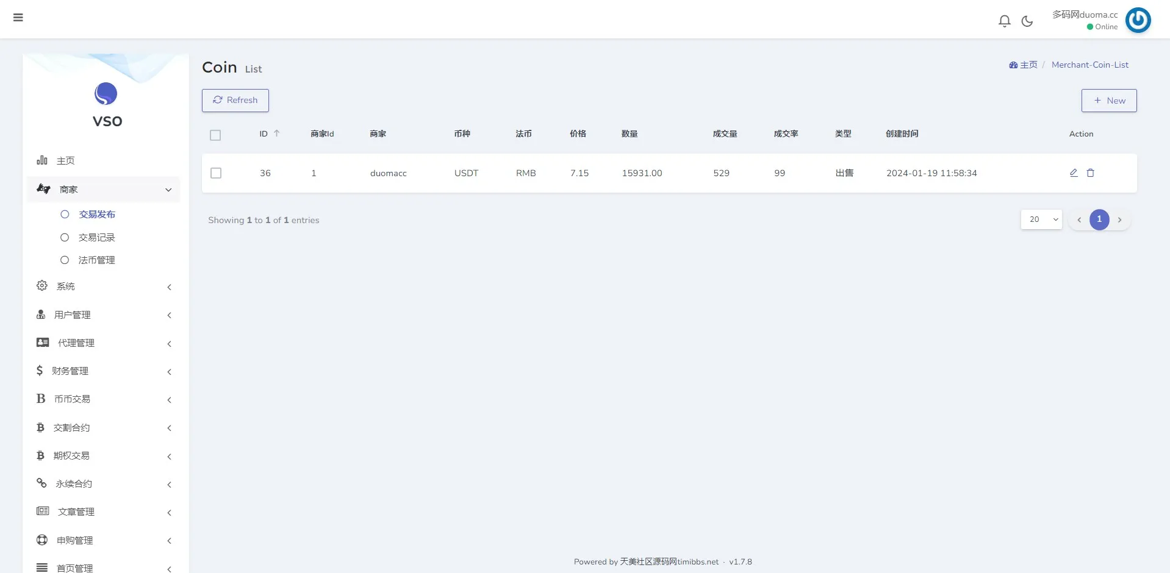Open the 财务管理 menu
This screenshot has width=1170, height=573.
click(104, 371)
